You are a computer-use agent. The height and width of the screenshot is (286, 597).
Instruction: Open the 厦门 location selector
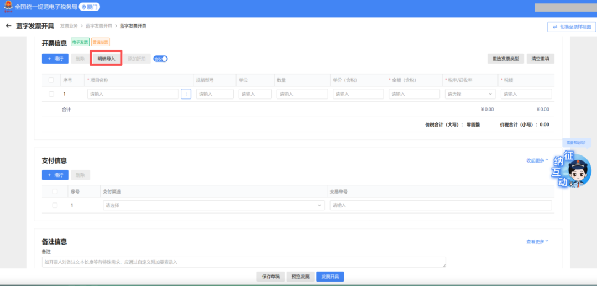coord(90,7)
